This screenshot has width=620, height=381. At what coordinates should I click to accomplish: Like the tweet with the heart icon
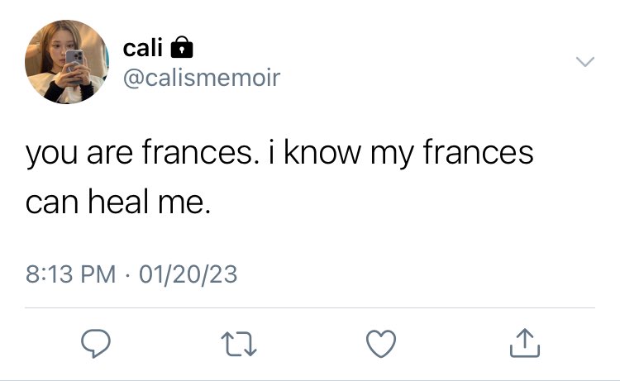(x=381, y=344)
